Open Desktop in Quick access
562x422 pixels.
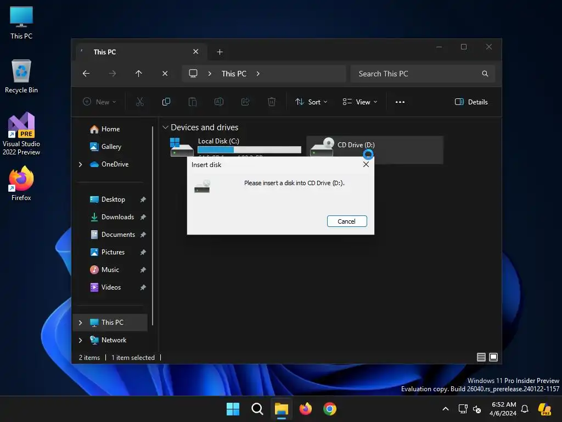pos(113,199)
